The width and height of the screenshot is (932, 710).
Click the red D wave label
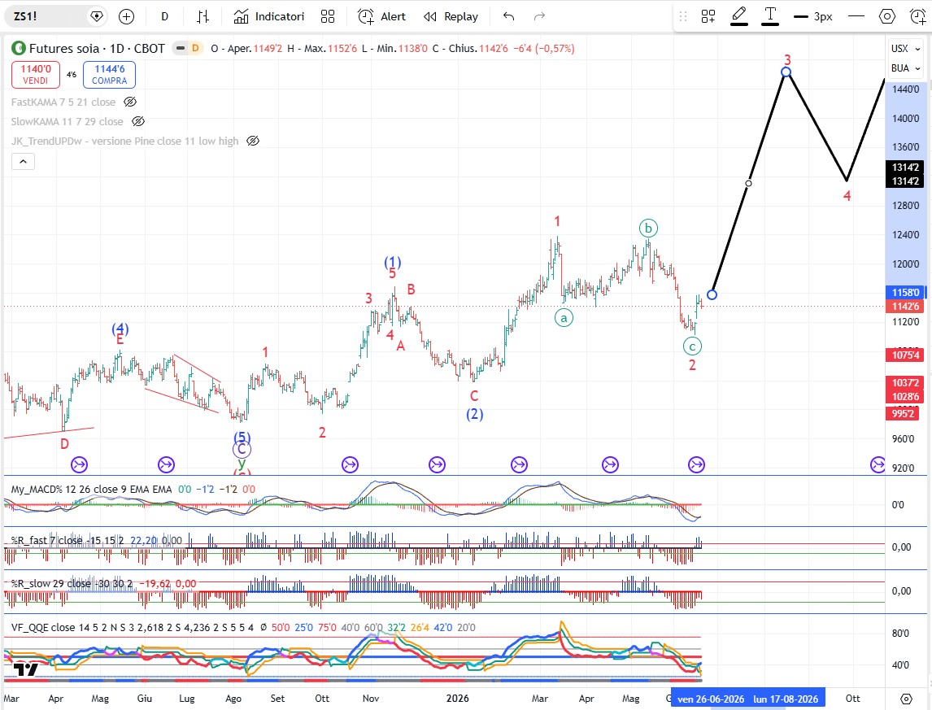(x=65, y=443)
